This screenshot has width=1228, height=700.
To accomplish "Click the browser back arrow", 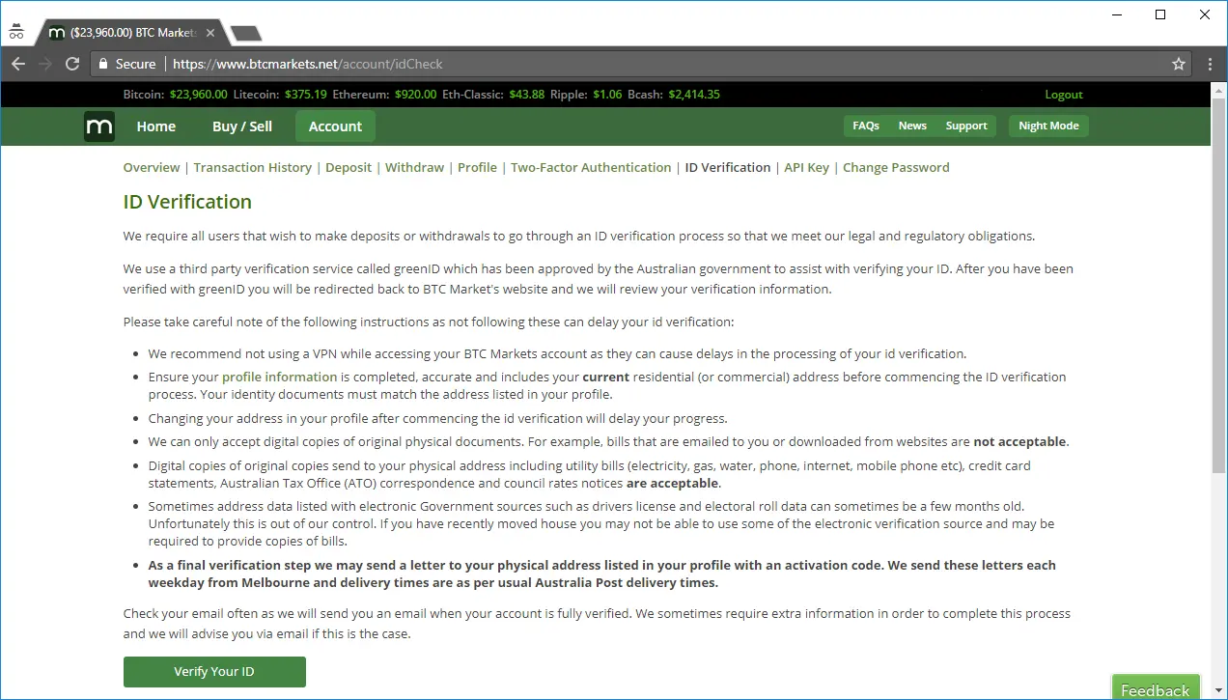I will click(18, 64).
